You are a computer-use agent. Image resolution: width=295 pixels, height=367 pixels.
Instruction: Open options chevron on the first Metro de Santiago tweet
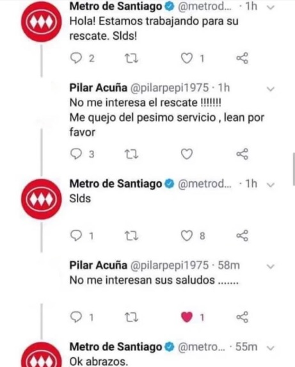coord(271,7)
